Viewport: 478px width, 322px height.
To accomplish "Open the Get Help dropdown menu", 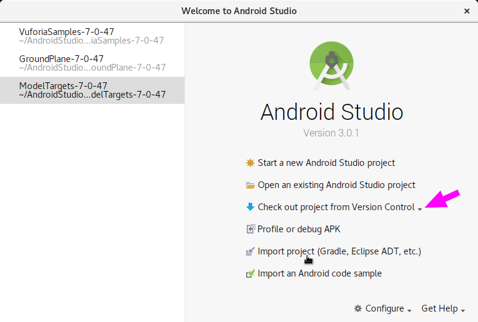I will (x=443, y=308).
